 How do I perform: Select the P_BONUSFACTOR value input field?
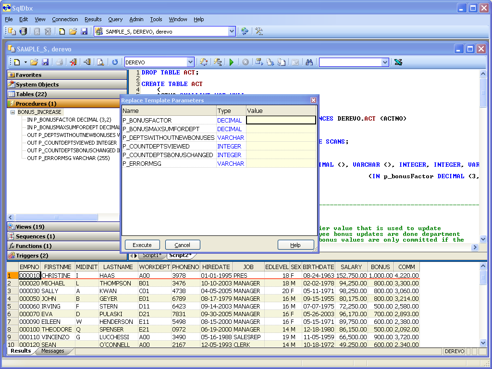tap(281, 120)
